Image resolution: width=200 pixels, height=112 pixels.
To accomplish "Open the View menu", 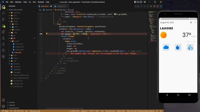I will pos(25,2).
